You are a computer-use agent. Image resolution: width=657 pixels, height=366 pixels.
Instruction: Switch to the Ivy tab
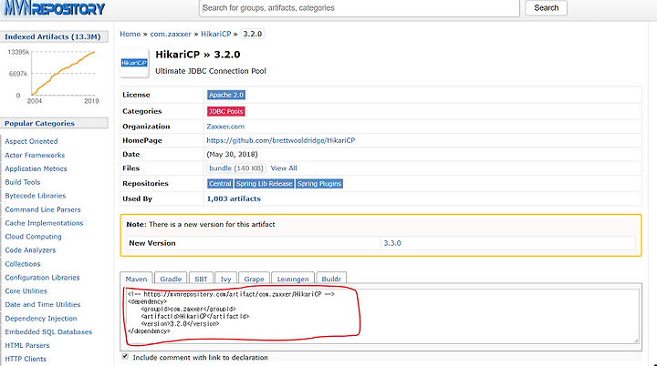pos(226,279)
